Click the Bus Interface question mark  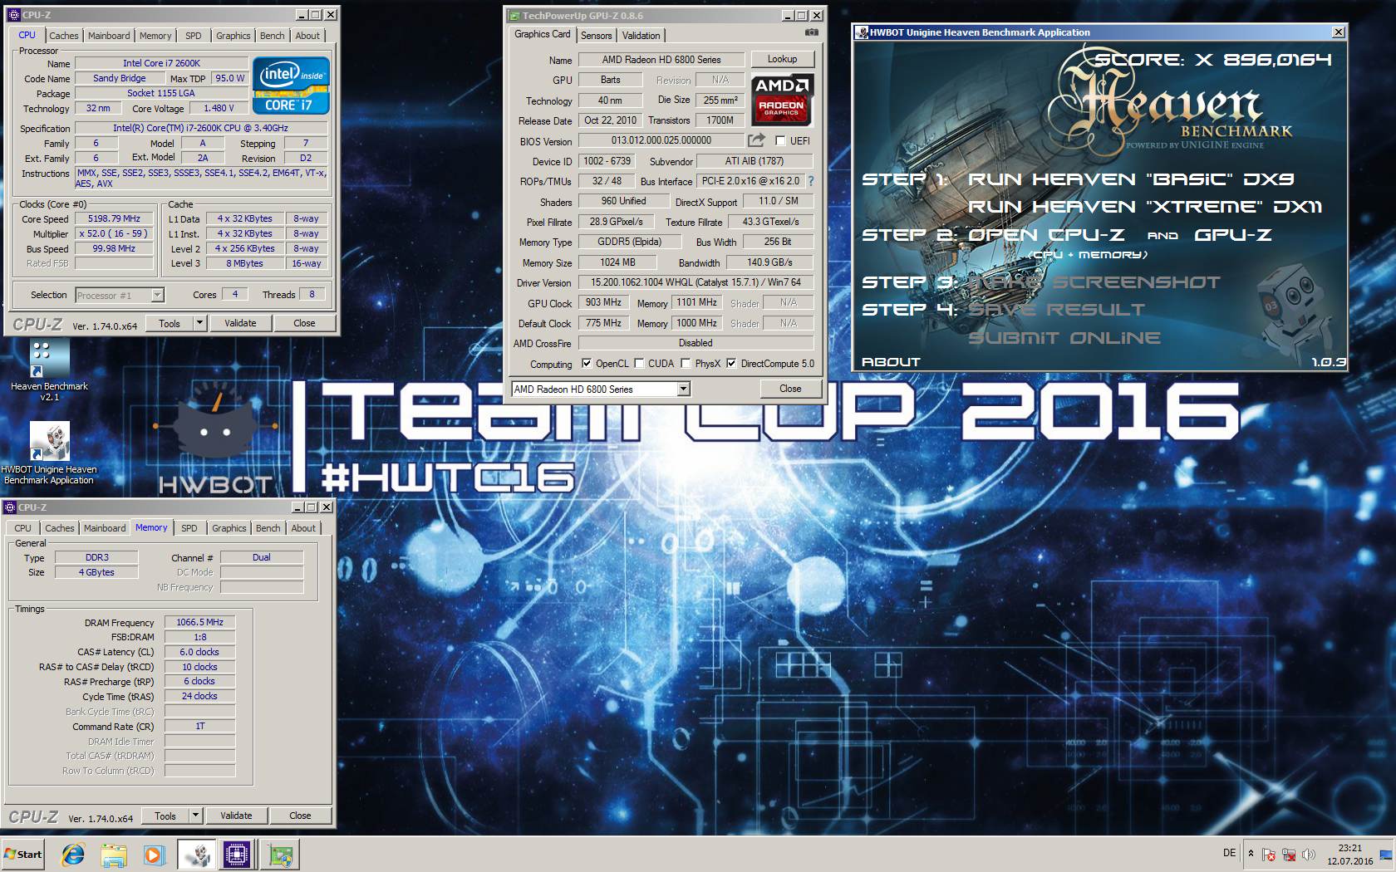point(811,181)
